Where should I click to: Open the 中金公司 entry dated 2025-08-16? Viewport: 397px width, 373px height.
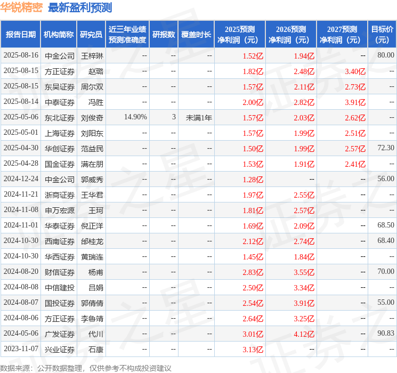[x=60, y=56]
